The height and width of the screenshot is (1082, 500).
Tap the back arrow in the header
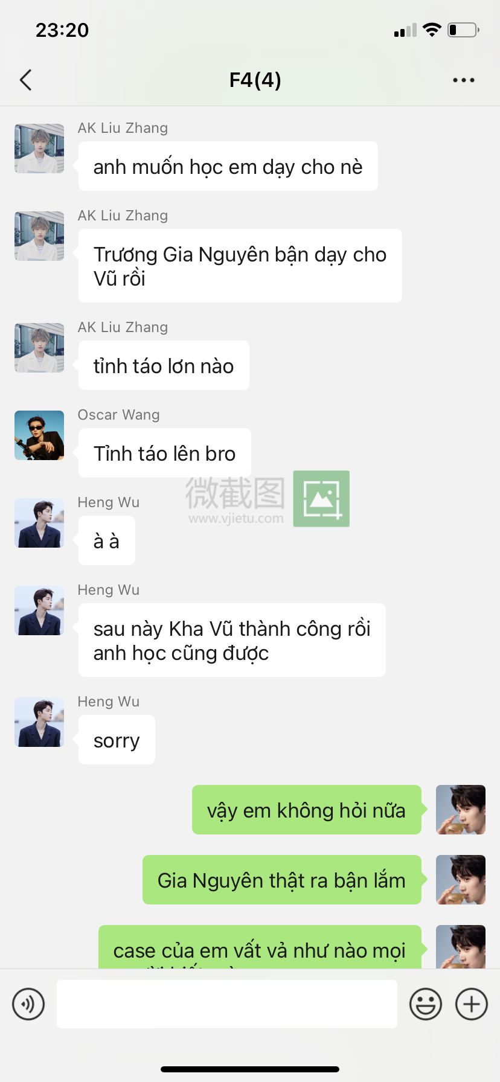(25, 80)
